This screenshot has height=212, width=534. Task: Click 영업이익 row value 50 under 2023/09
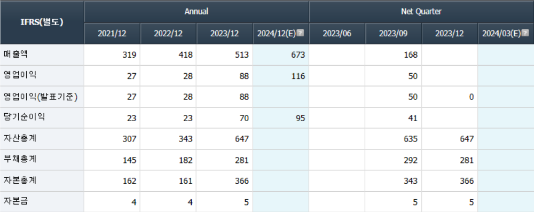pos(413,76)
